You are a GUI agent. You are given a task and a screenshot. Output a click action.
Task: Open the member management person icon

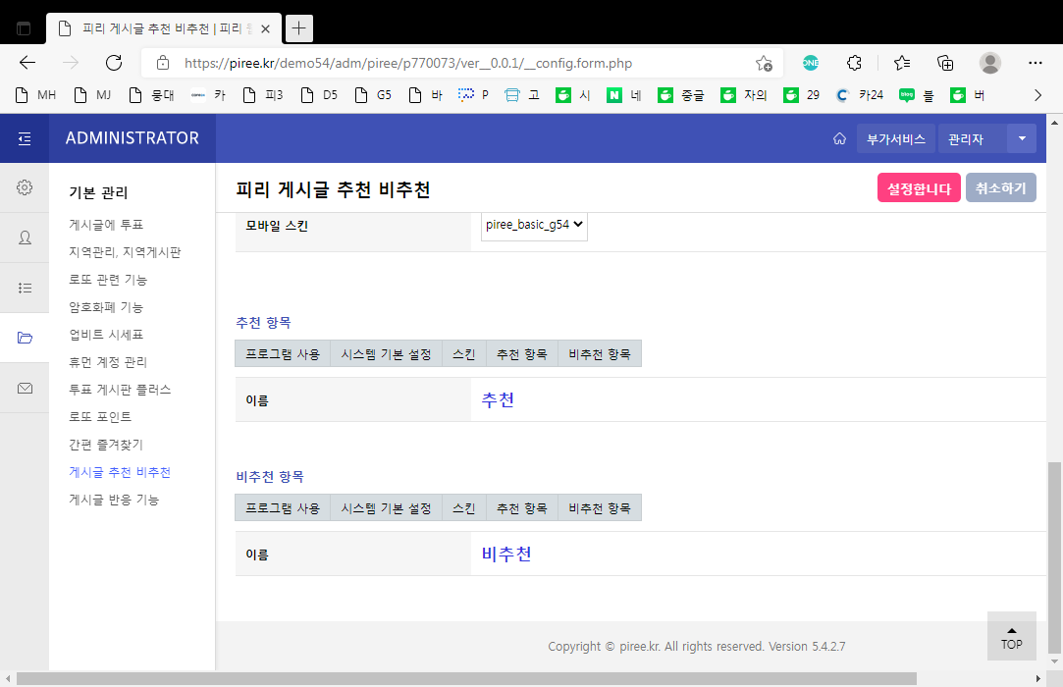(25, 238)
